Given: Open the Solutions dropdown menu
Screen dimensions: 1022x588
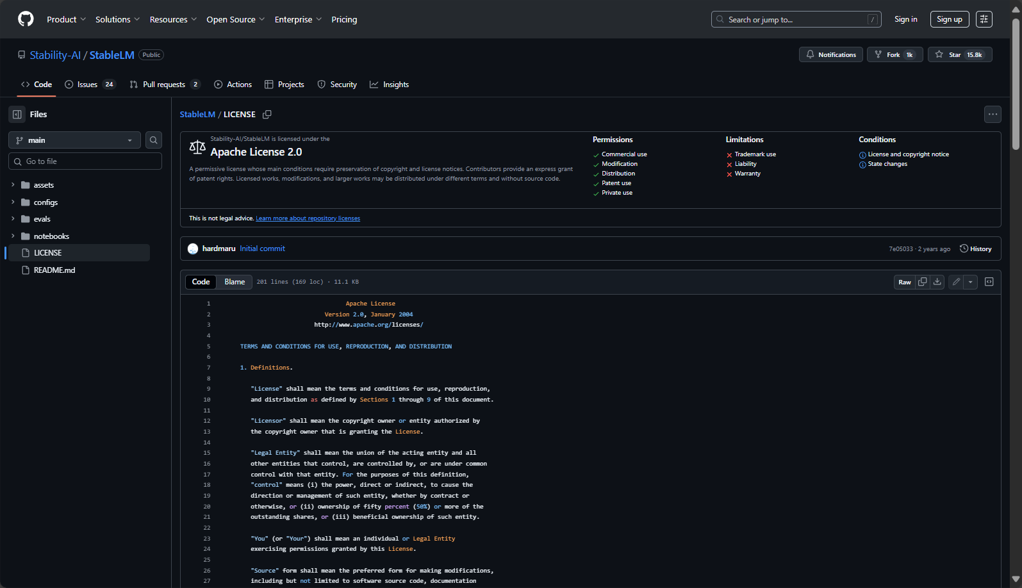Looking at the screenshot, I should 117,19.
